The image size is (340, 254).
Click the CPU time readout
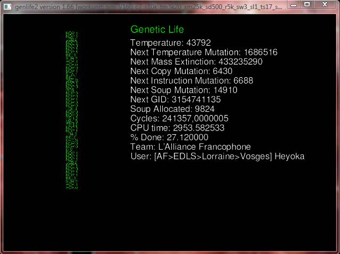coord(177,128)
